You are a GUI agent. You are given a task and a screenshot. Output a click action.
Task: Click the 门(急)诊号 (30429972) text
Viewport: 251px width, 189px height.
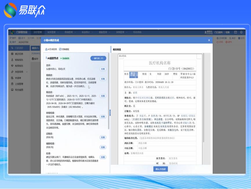(181, 69)
